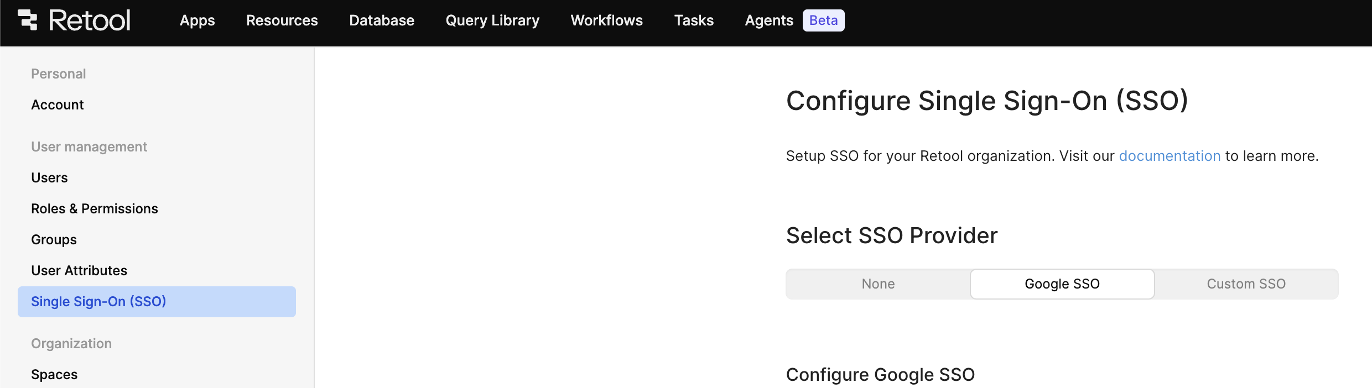Choose the Google SSO option

tap(1062, 284)
